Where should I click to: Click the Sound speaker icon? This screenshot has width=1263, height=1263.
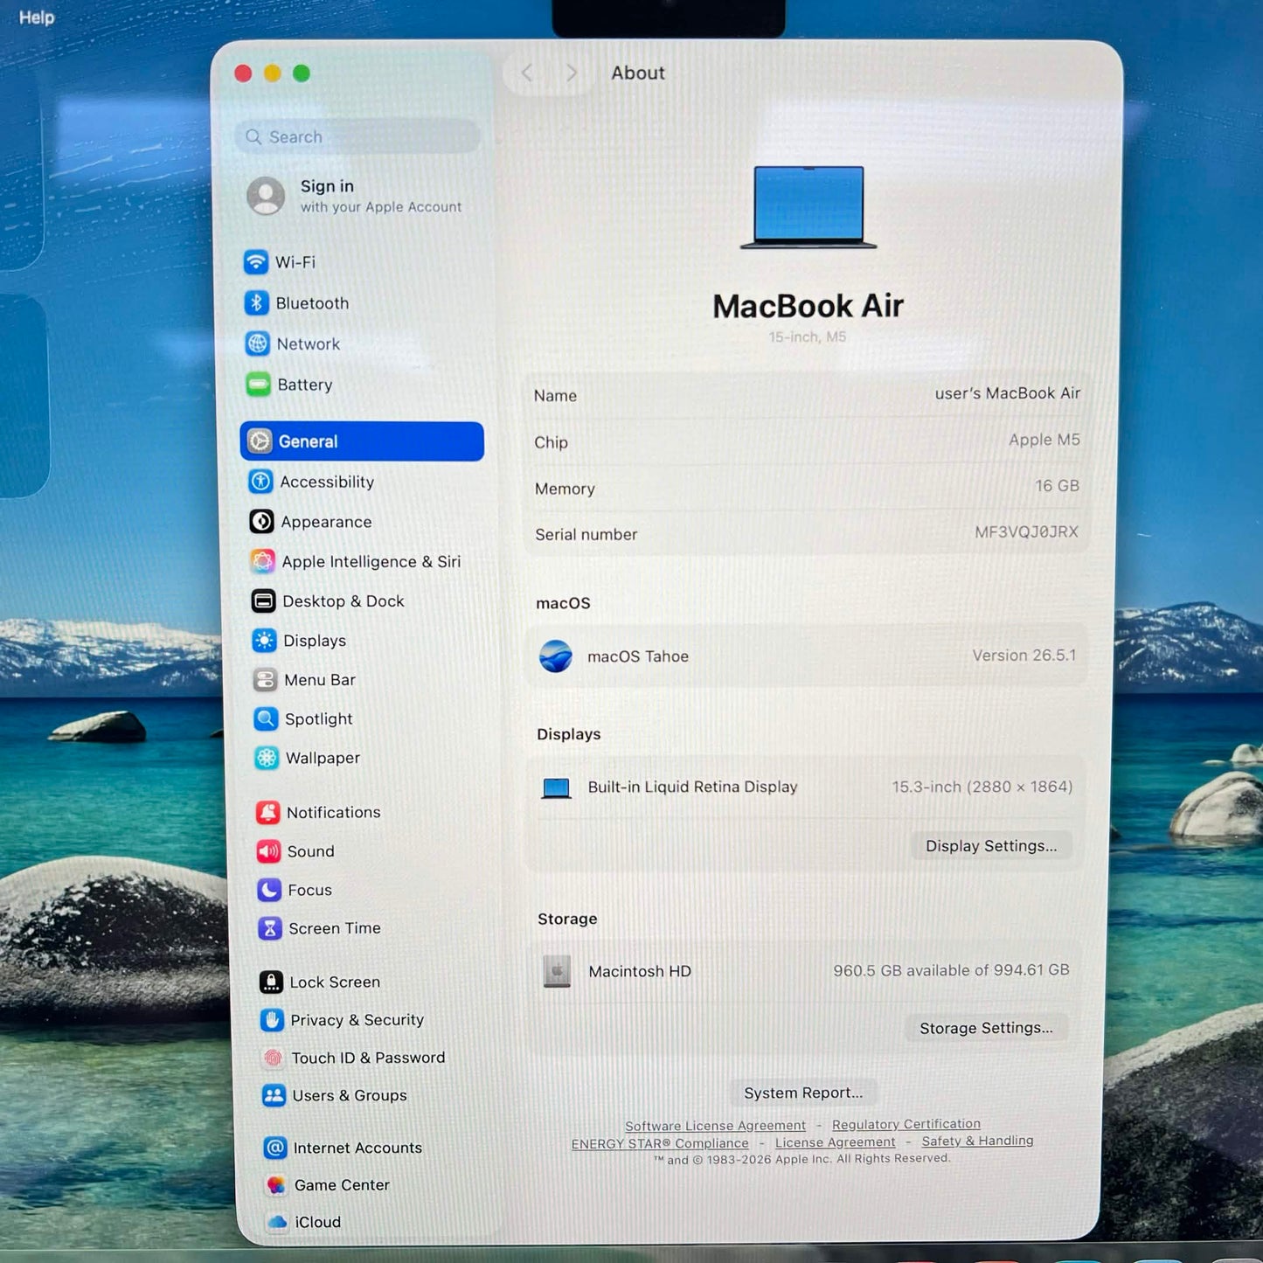click(x=268, y=851)
